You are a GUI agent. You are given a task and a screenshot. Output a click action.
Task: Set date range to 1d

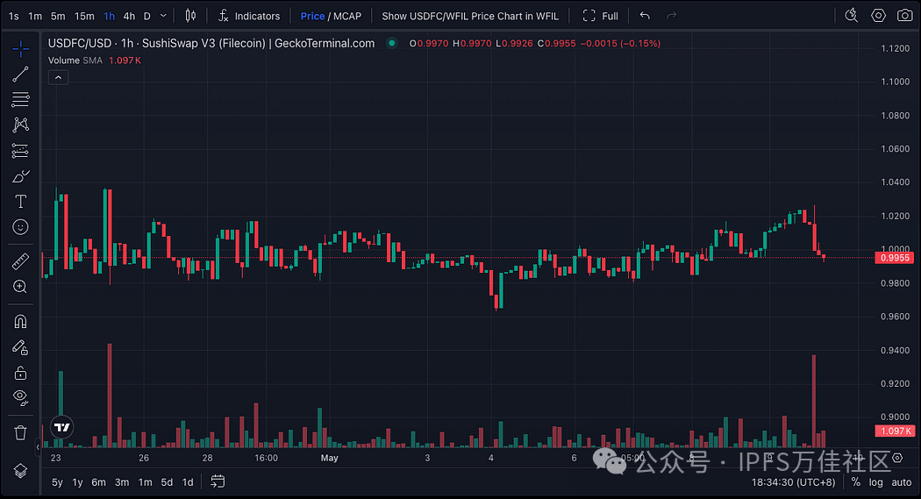coord(188,482)
